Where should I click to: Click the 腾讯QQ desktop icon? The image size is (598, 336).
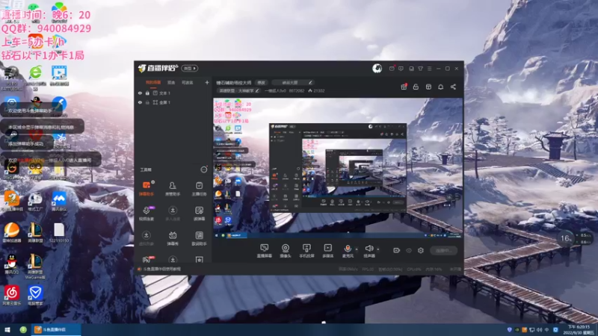[x=12, y=265]
